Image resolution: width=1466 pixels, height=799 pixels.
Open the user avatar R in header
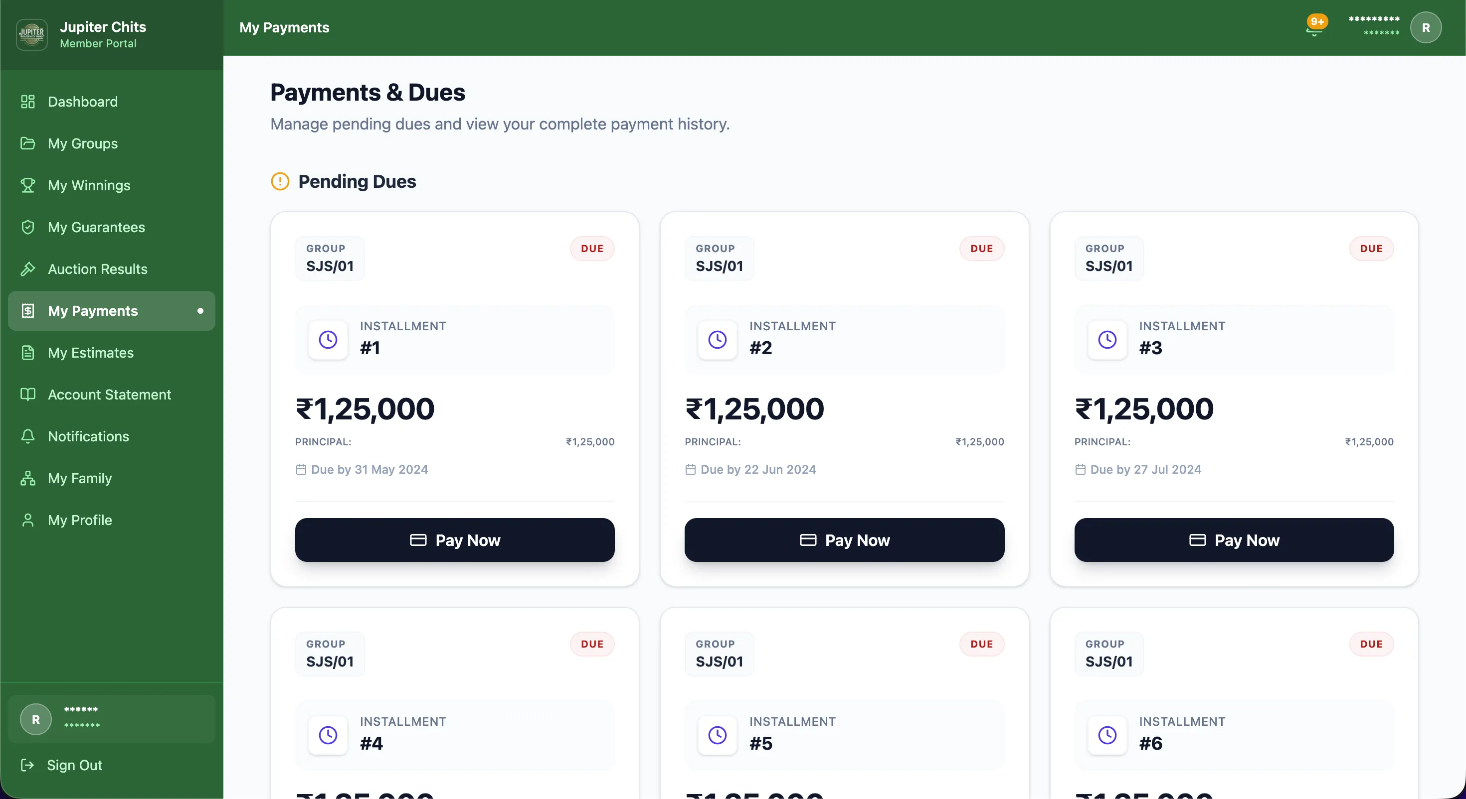(x=1425, y=28)
